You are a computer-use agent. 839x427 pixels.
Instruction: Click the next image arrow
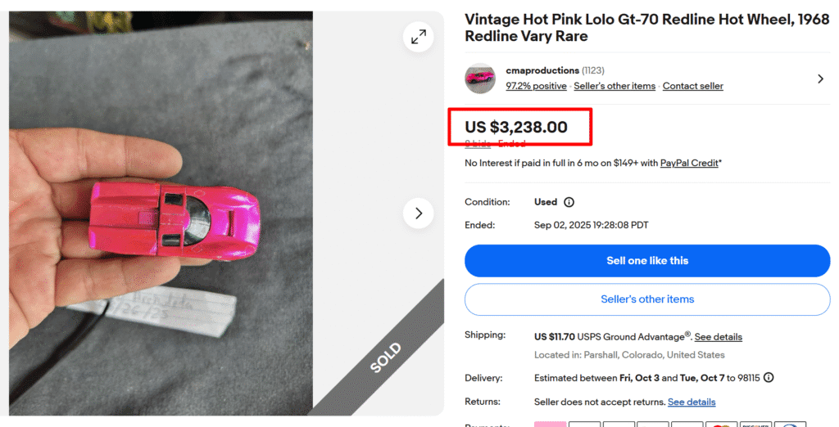point(419,213)
